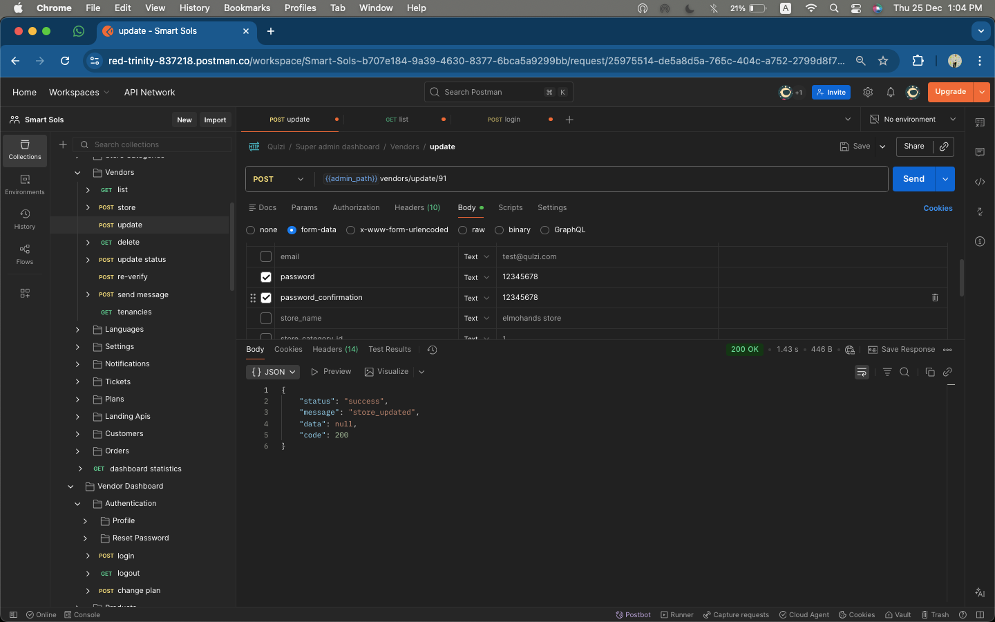Viewport: 995px width, 622px height.
Task: Enable the email form-data row
Action: tap(266, 256)
